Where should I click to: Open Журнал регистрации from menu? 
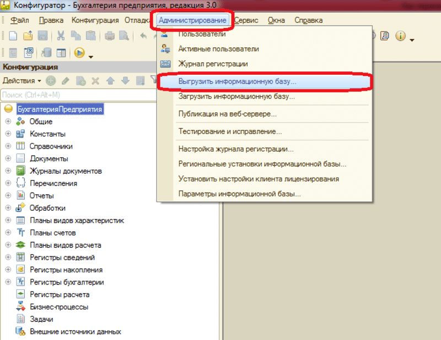click(213, 64)
